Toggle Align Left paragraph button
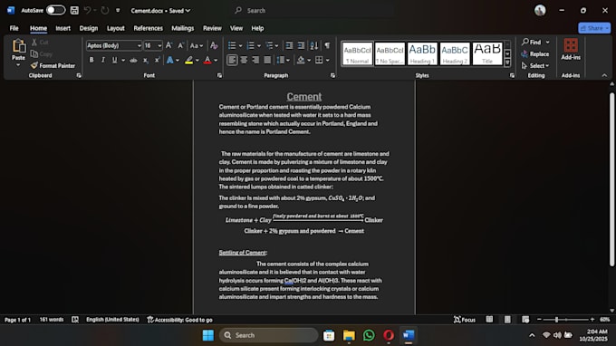This screenshot has width=616, height=346. pos(232,60)
